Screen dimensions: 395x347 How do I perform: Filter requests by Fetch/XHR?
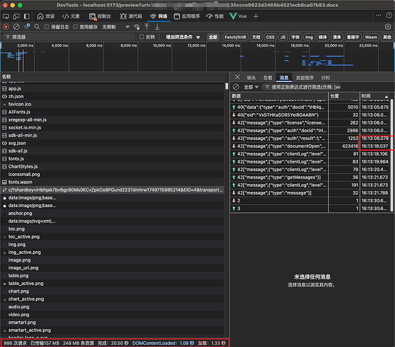click(235, 37)
